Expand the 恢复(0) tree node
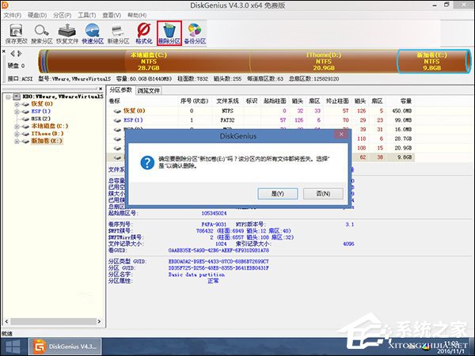Screen dimensions: 475x356 (16, 104)
